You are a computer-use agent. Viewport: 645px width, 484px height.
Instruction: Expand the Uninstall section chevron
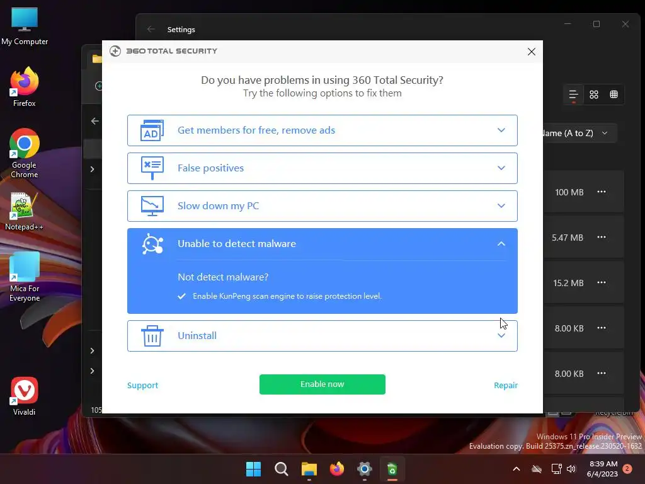pyautogui.click(x=501, y=335)
